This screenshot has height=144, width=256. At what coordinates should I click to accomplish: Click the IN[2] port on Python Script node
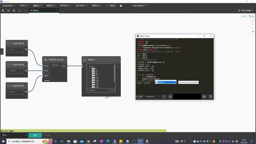coord(46,76)
